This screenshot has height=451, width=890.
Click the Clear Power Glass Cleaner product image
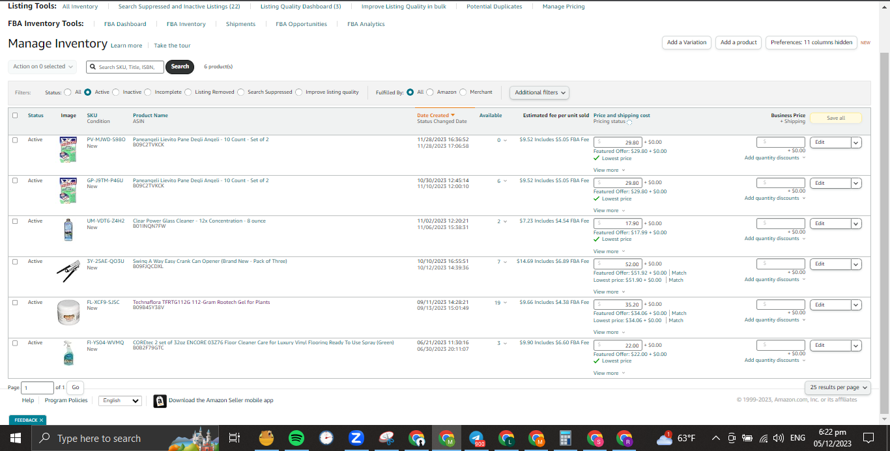click(x=68, y=230)
